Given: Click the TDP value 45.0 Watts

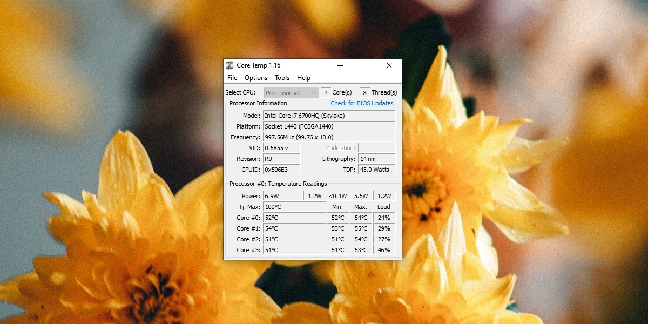Looking at the screenshot, I should coord(376,170).
